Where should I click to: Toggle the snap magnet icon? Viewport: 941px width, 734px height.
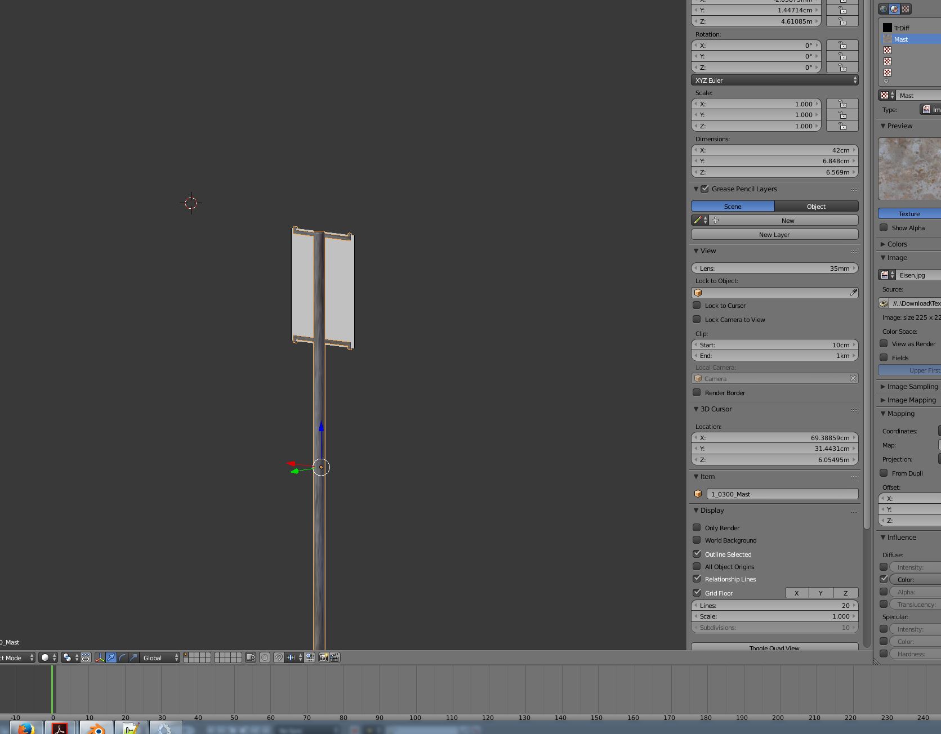pos(278,657)
